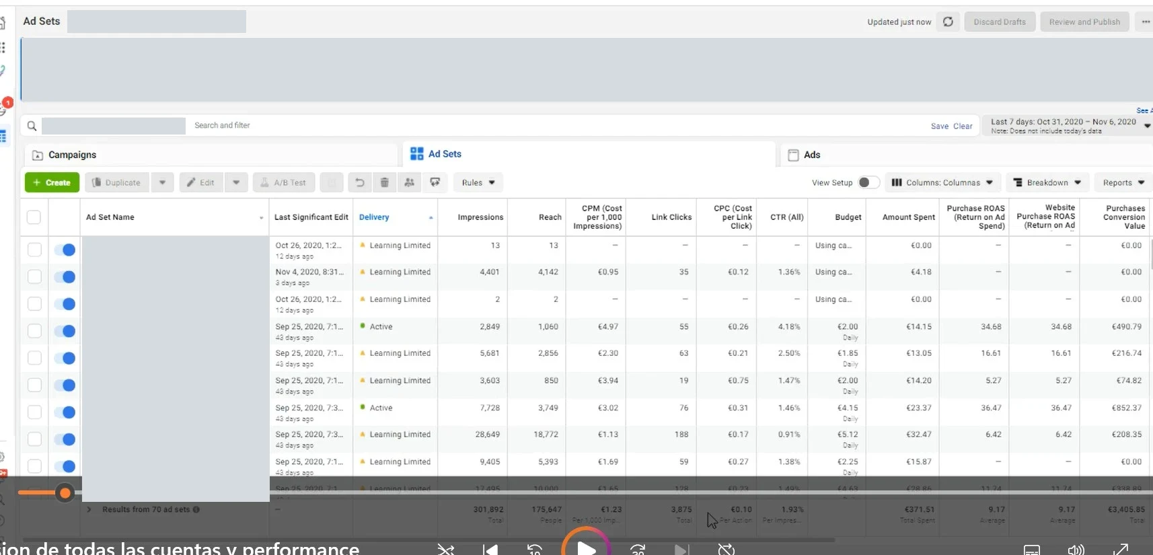Click the horizontal scrollbar below the table
Viewport: 1153px width, 555px height.
(429, 540)
